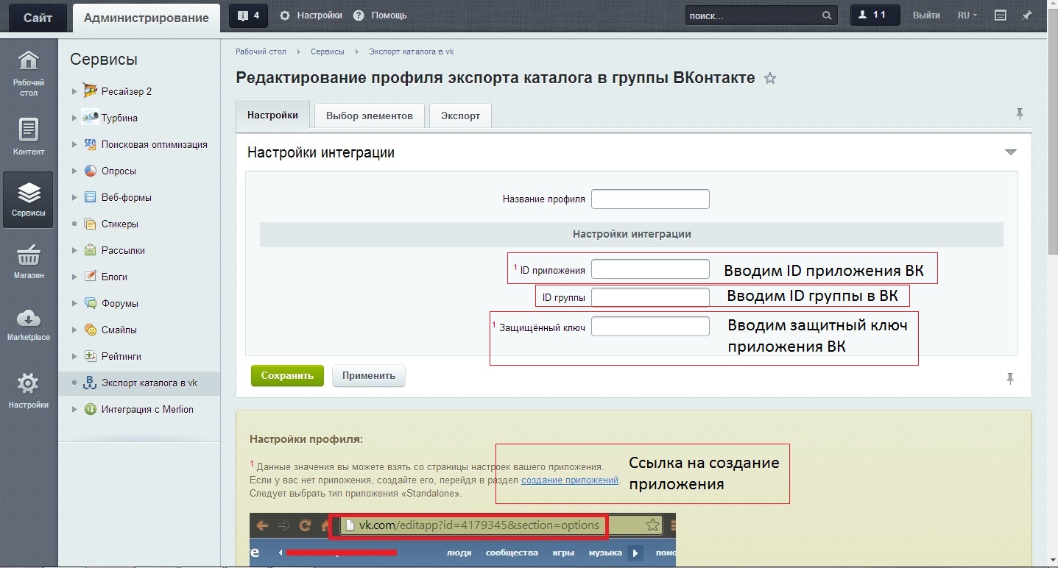Click the Название профиля input field
The image size is (1058, 568).
(649, 199)
